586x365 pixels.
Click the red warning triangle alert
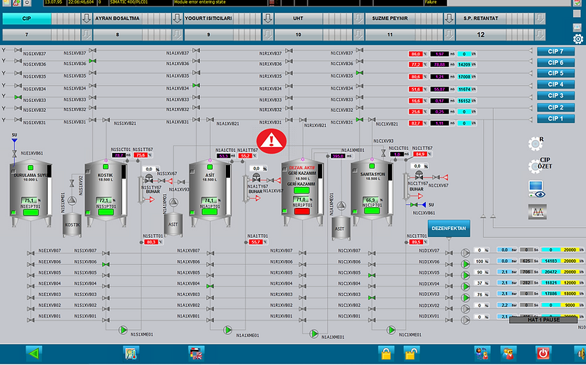[272, 141]
